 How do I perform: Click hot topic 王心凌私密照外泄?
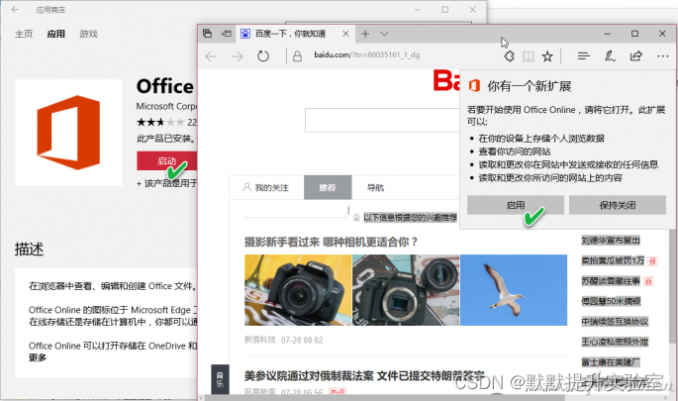point(615,342)
